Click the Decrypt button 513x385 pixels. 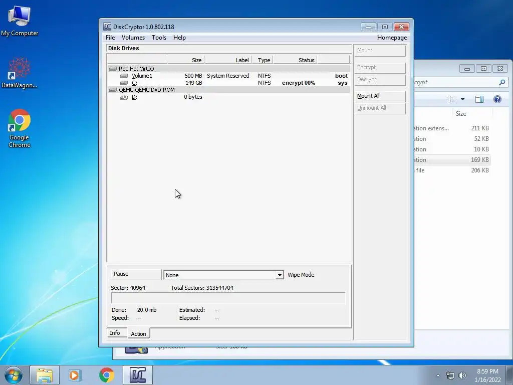click(380, 80)
